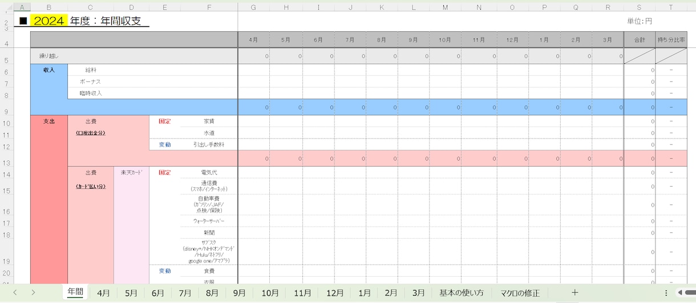Viewport: 696px width, 303px height.
Task: Select the 通信費 row label
Action: pos(209,186)
